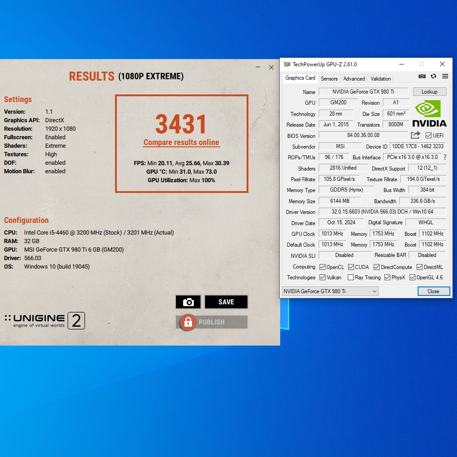Screen dimensions: 457x457
Task: Click the Bus Width 384 bit field
Action: [x=427, y=190]
